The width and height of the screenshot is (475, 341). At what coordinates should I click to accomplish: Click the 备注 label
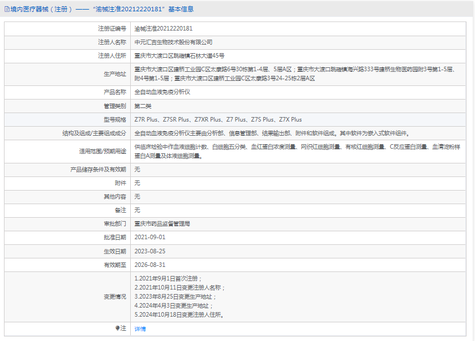(x=120, y=210)
